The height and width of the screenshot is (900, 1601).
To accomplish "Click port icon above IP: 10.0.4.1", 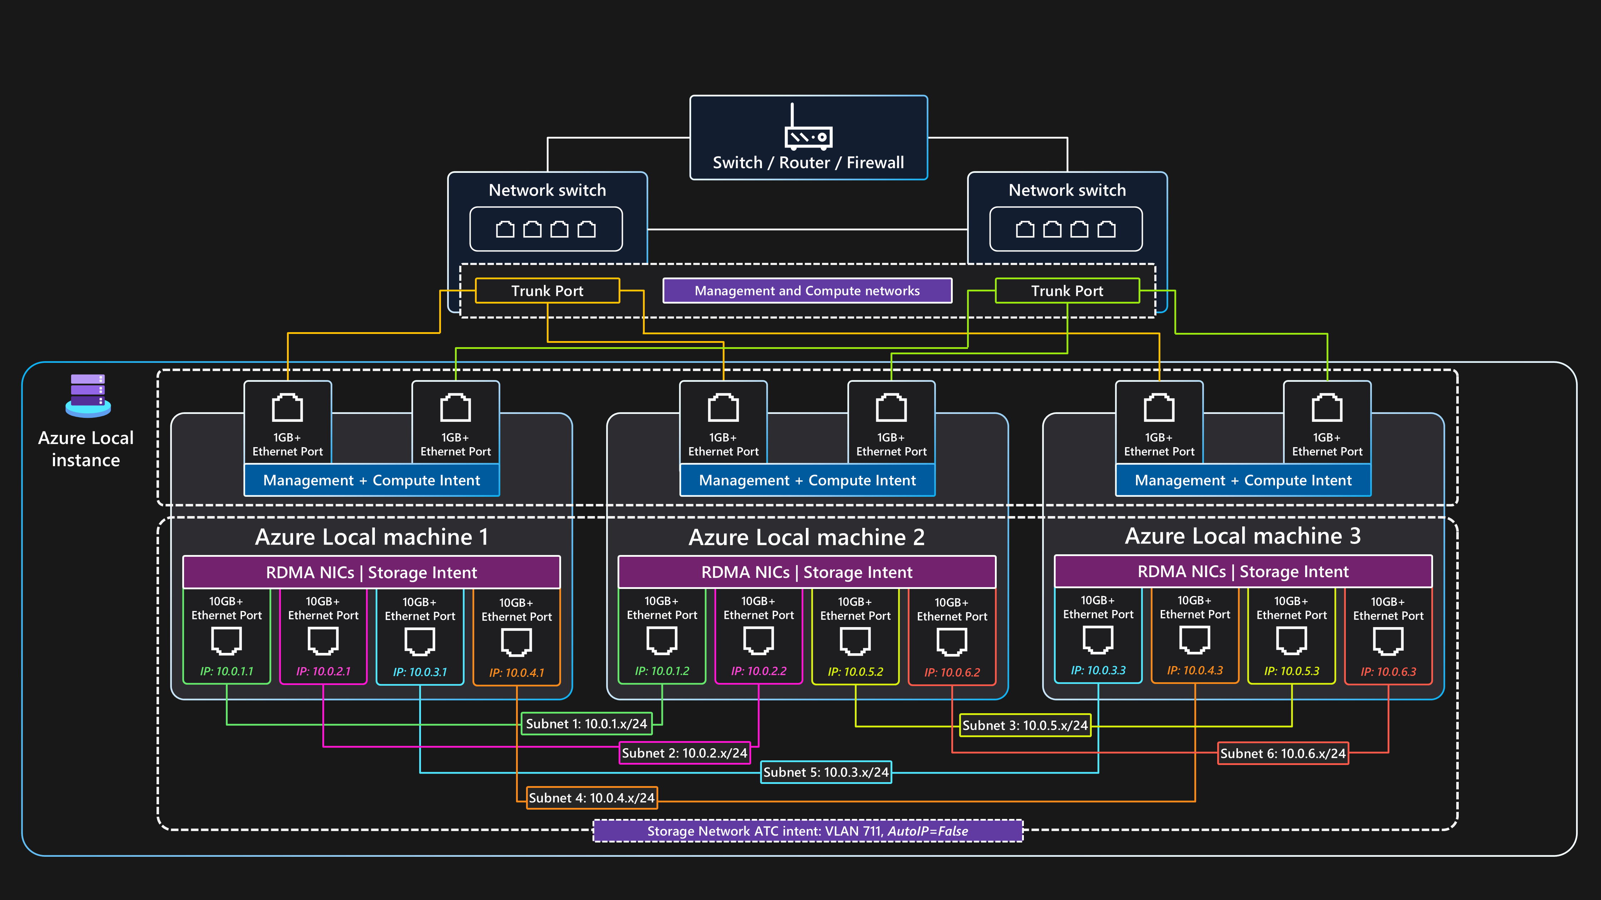I will 516,642.
